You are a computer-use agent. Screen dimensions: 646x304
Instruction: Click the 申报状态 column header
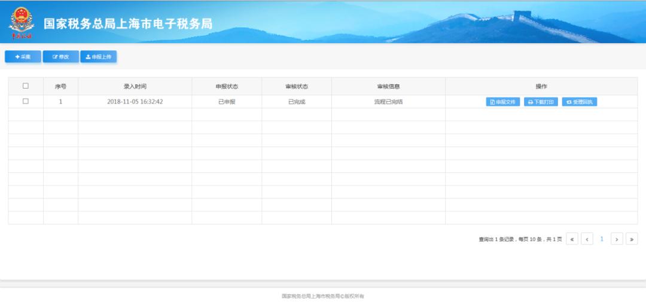click(x=227, y=87)
